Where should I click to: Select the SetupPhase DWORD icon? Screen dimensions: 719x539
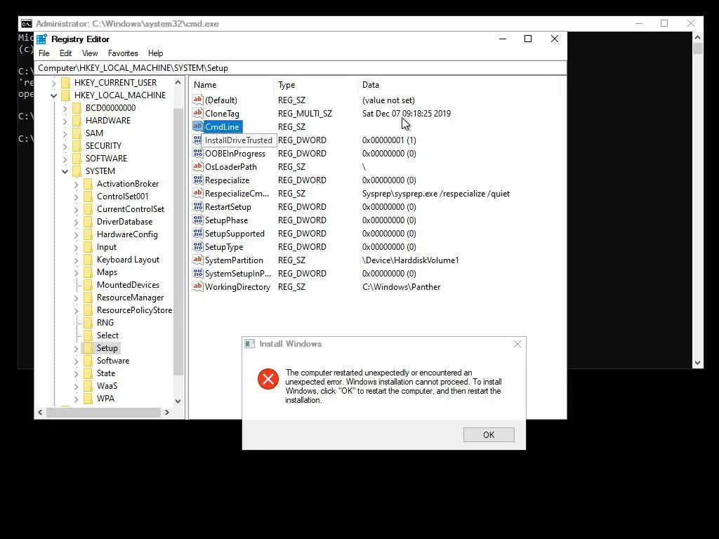tap(197, 220)
